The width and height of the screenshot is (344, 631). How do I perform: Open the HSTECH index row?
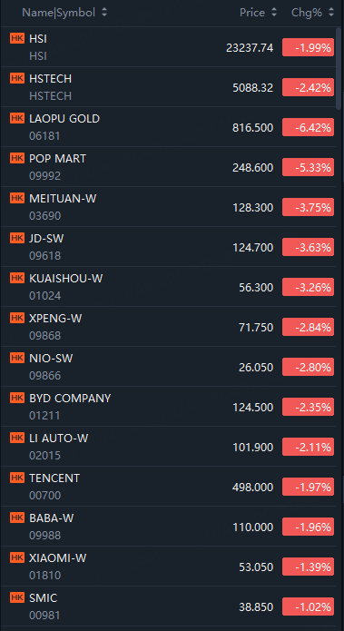pos(168,87)
